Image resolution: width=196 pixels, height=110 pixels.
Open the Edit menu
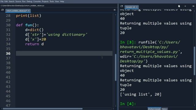tap(6, 2)
